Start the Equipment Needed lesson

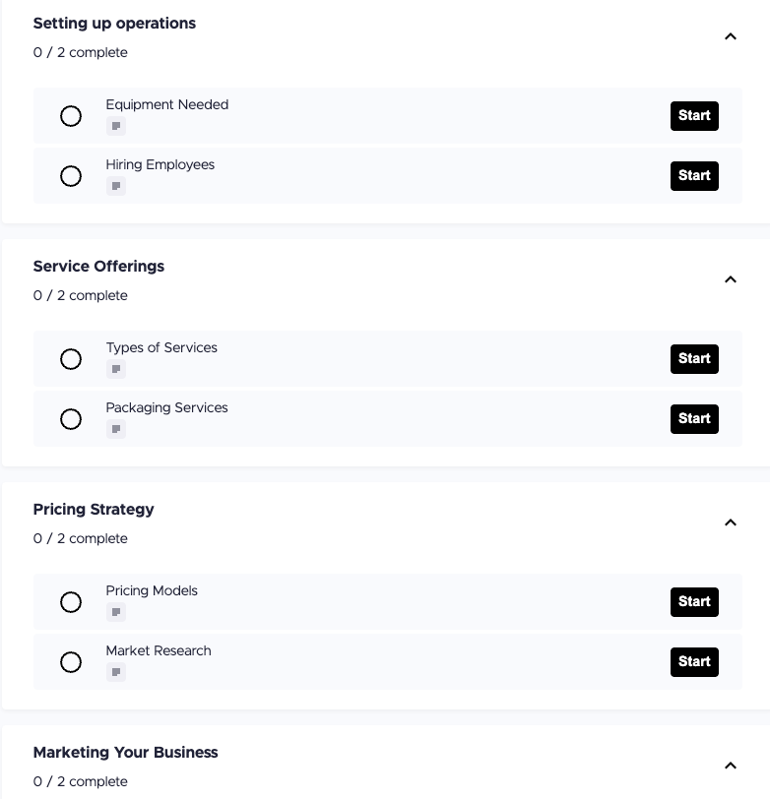coord(694,116)
